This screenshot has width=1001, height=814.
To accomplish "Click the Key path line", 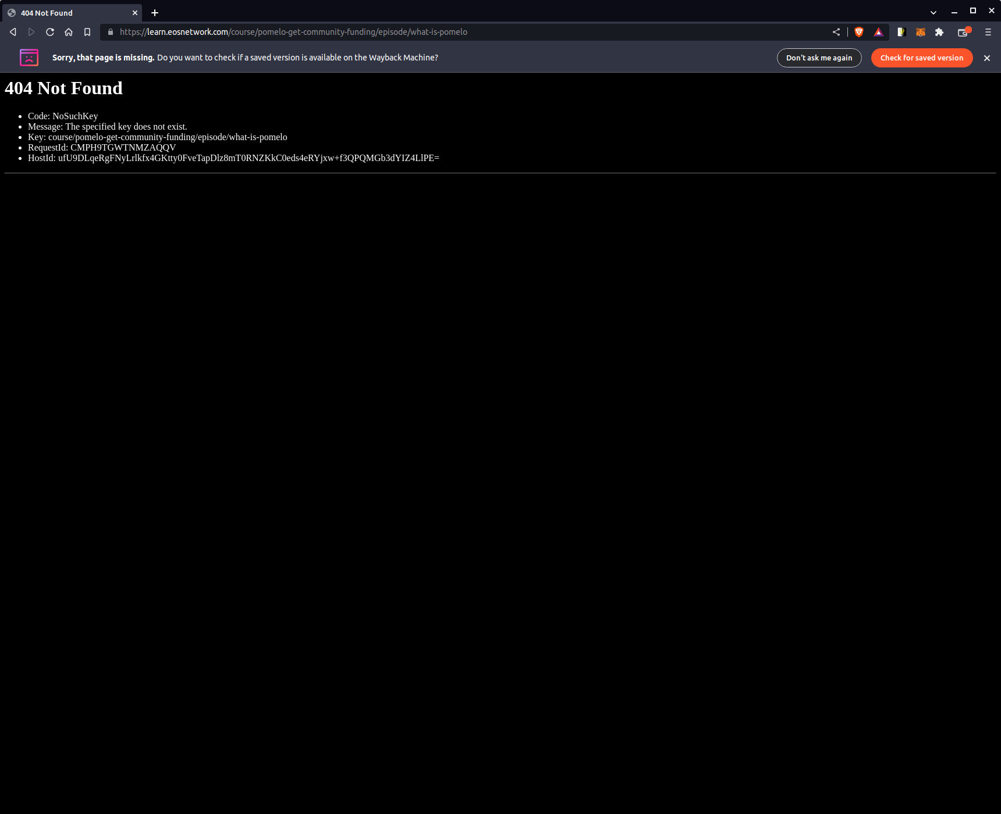I will (158, 137).
